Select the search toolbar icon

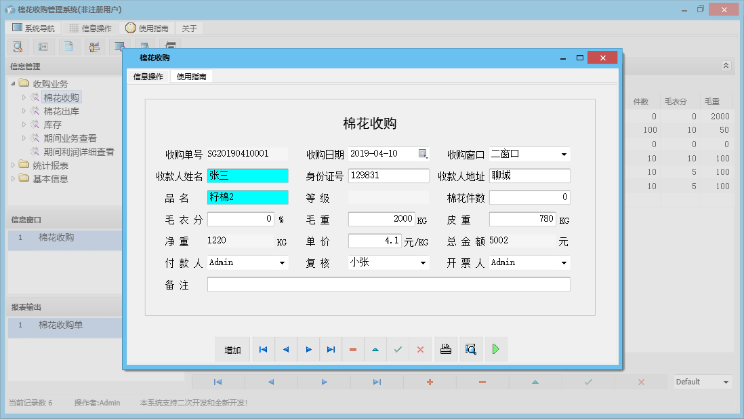pos(18,47)
